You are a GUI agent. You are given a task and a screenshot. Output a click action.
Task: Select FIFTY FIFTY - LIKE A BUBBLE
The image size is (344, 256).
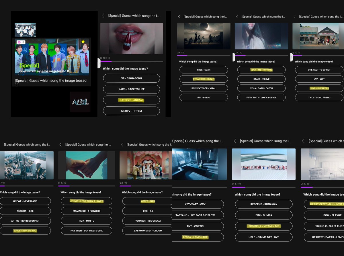(261, 98)
